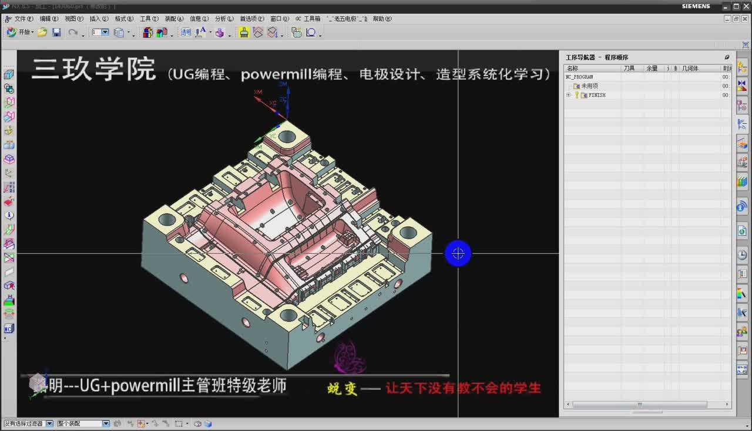Click the colored-cubes icon next to layer tools
Screen dimensions: 752x431
coord(148,33)
